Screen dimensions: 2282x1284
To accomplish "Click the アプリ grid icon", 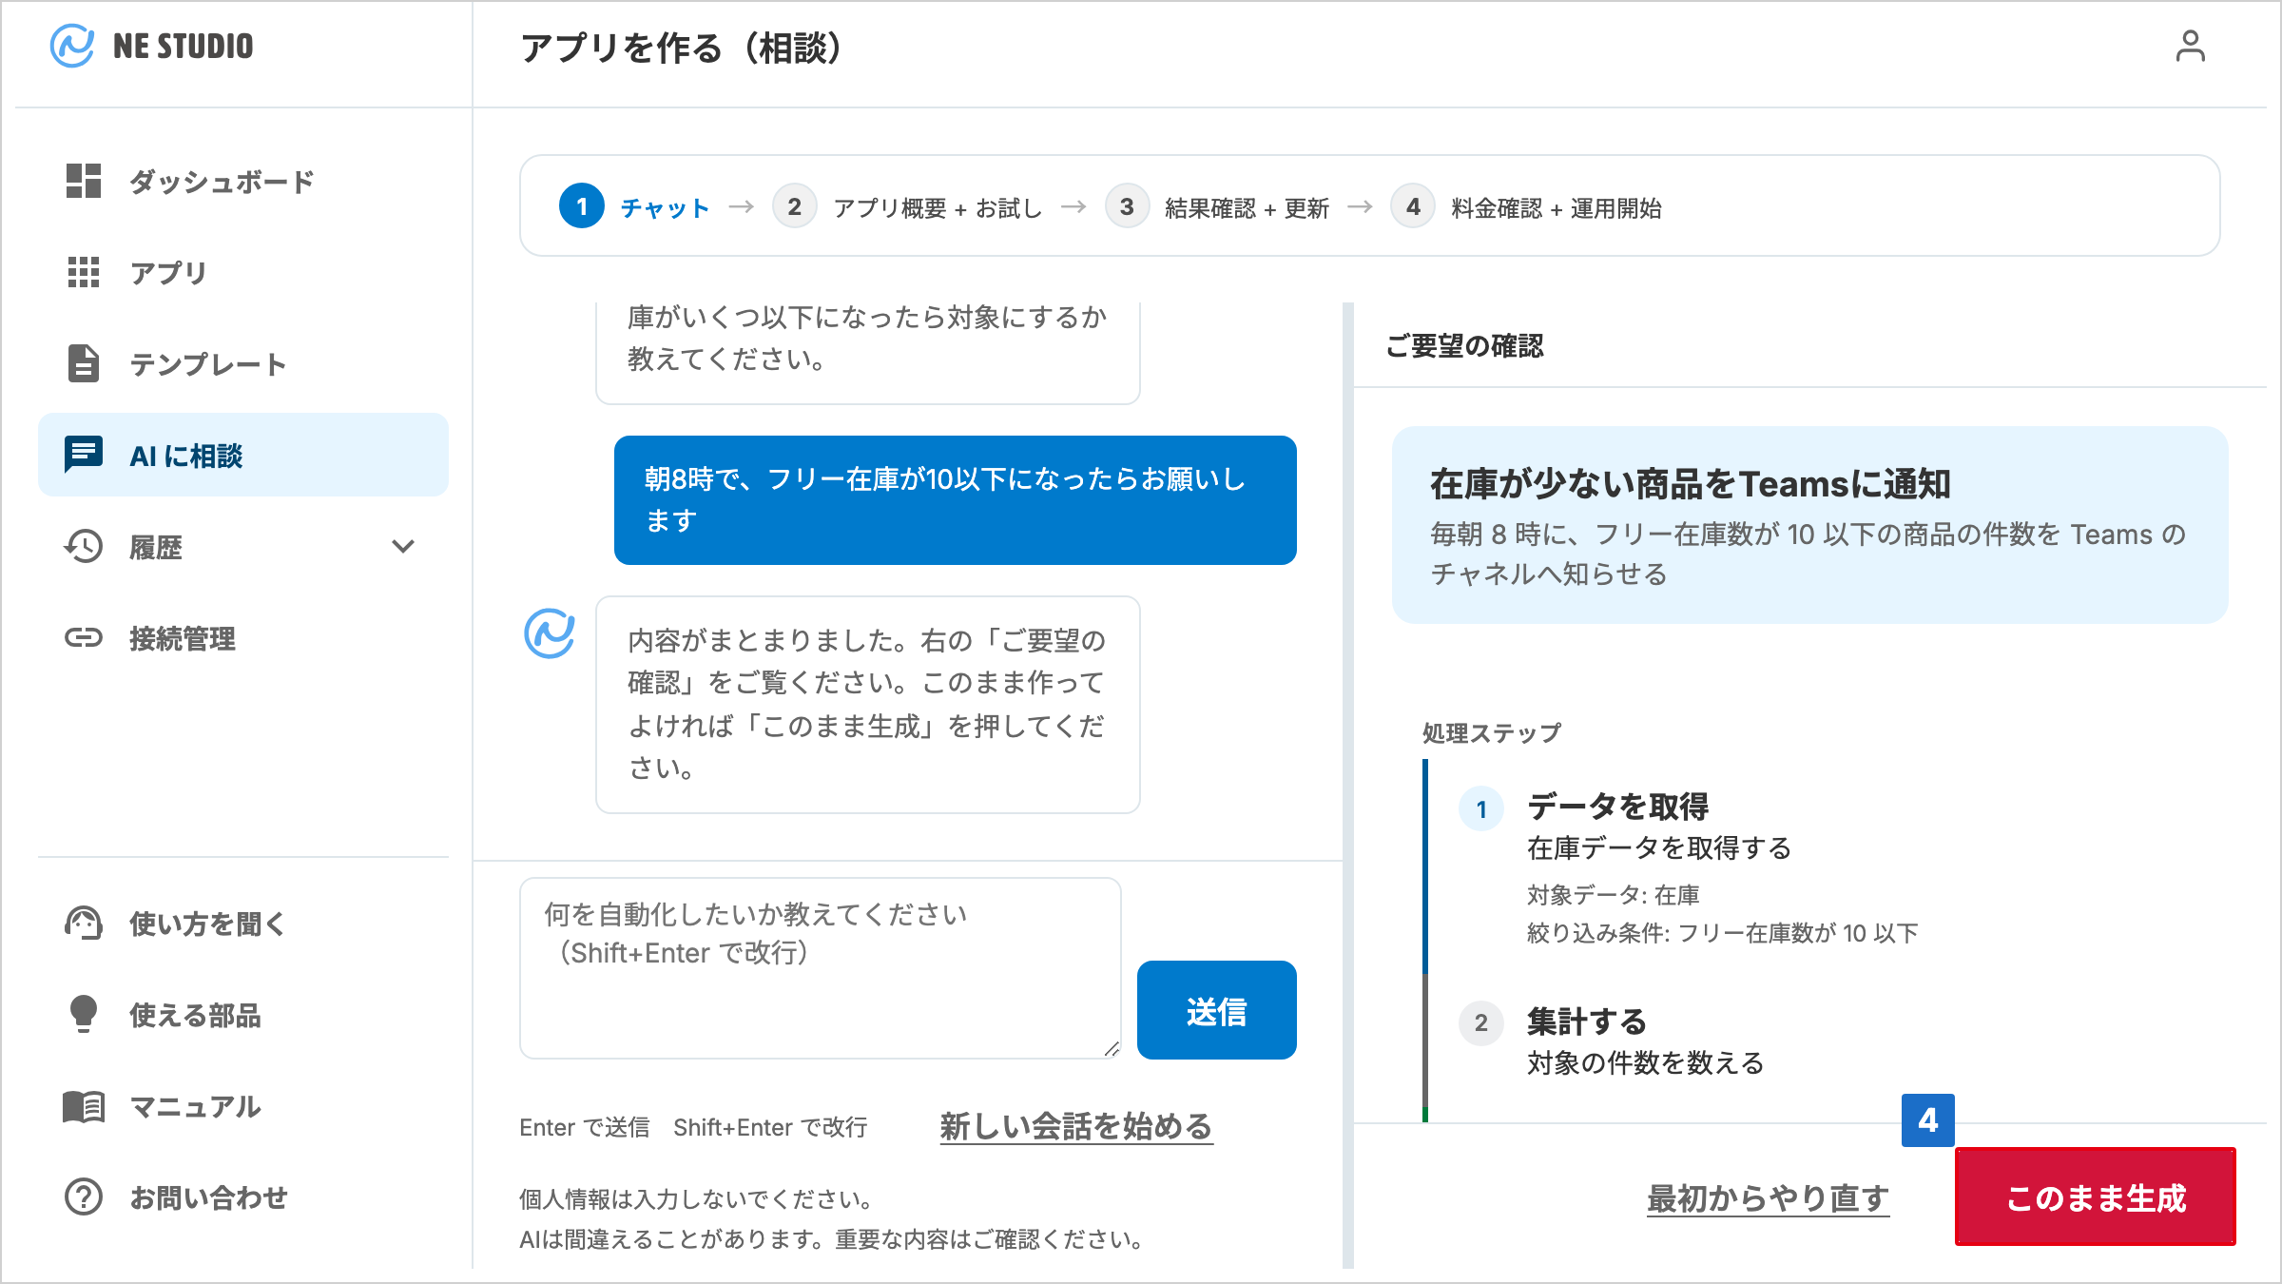I will tap(84, 272).
